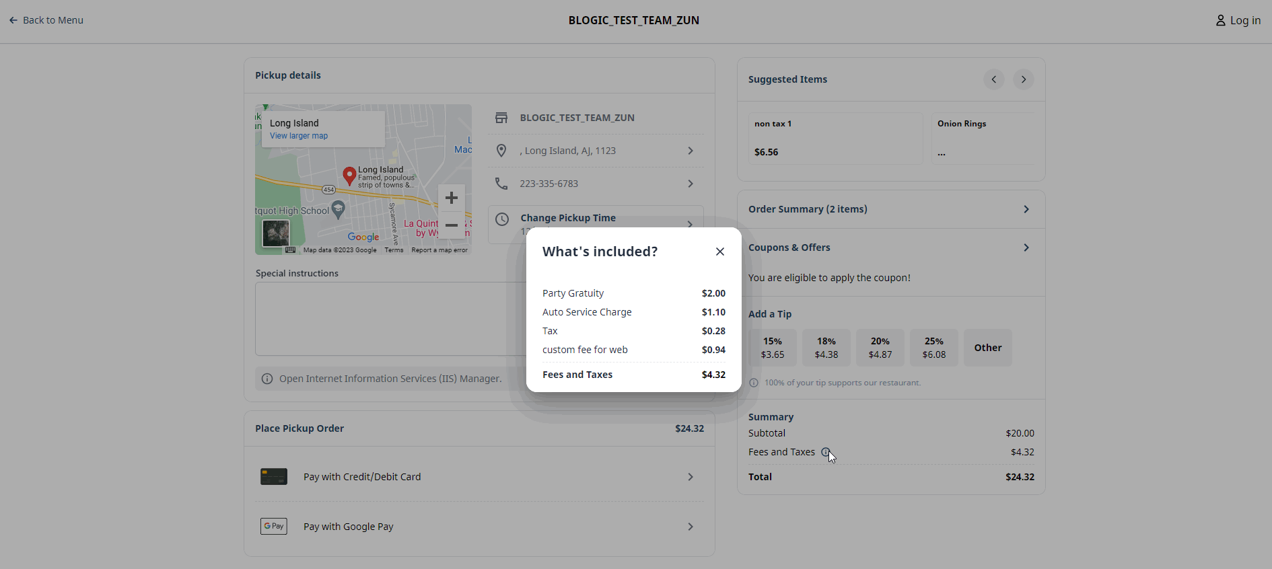The width and height of the screenshot is (1272, 569).
Task: Show next suggested items
Action: [1023, 79]
